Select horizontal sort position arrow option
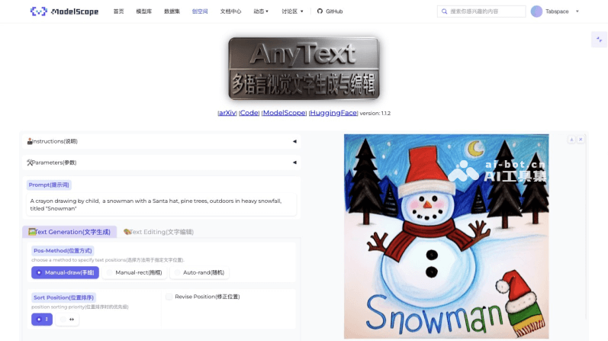Image resolution: width=608 pixels, height=341 pixels. [71, 319]
